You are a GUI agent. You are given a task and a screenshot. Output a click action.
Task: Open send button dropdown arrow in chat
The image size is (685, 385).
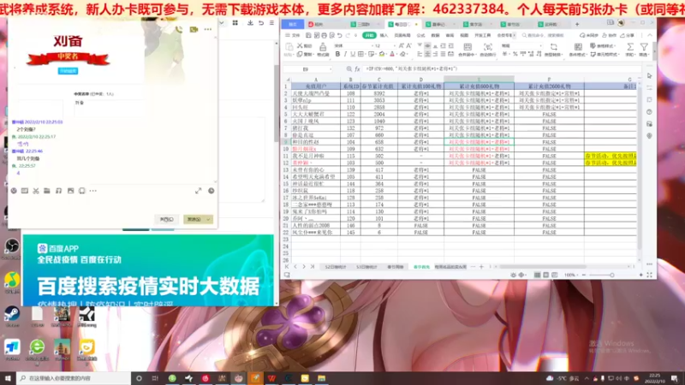(208, 219)
